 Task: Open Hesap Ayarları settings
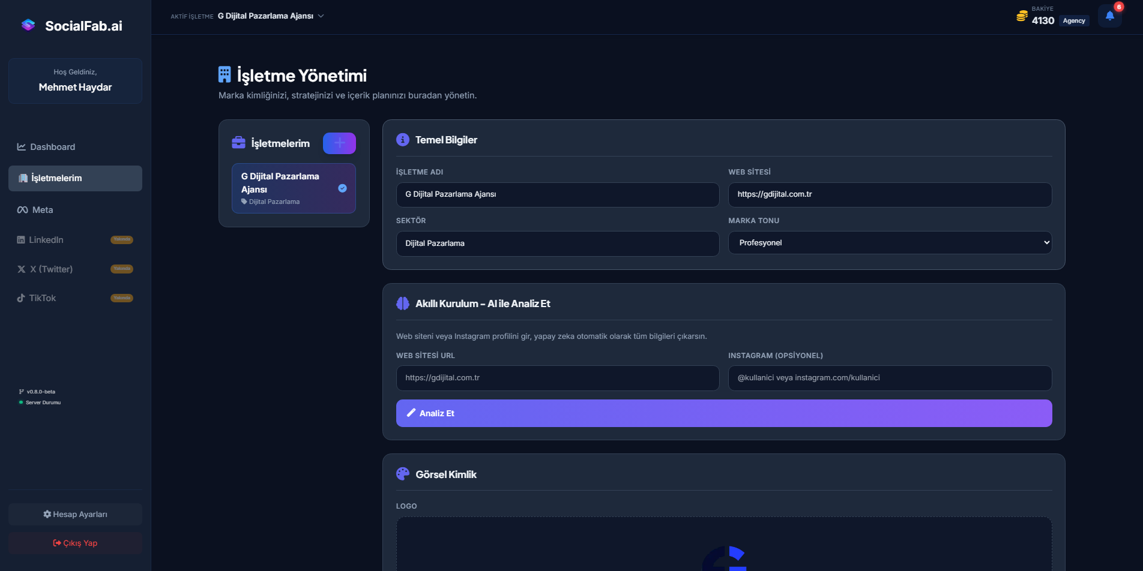[75, 515]
